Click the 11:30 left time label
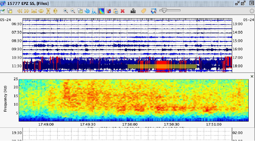 point(17,66)
